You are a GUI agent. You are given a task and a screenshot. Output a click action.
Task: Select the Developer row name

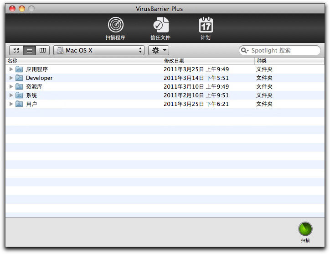click(39, 78)
